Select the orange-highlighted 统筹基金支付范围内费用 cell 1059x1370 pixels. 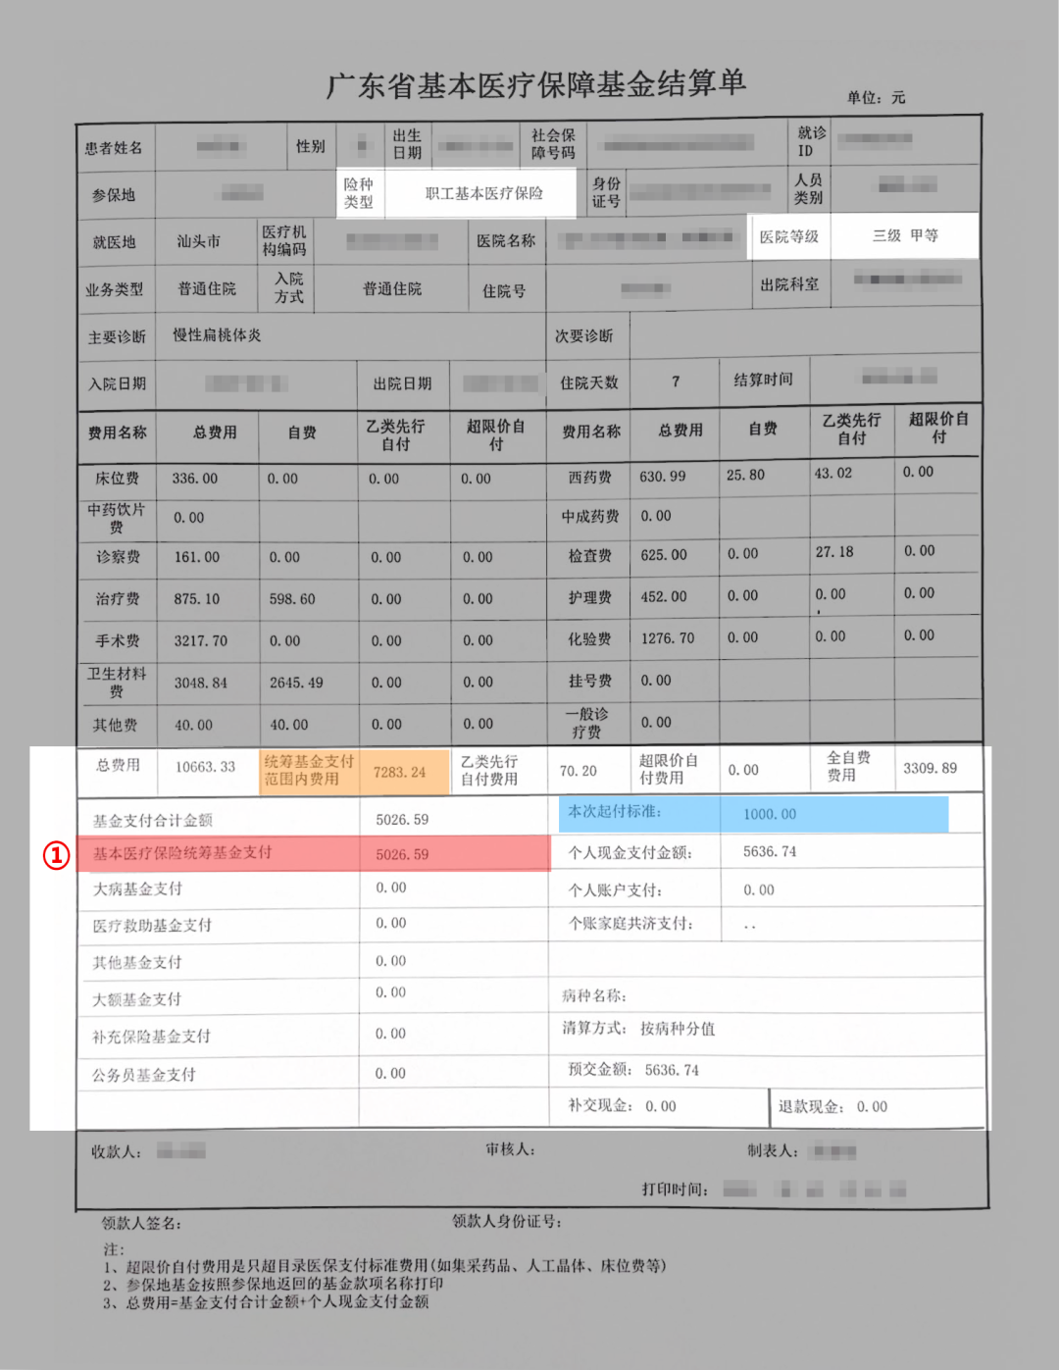tap(308, 770)
